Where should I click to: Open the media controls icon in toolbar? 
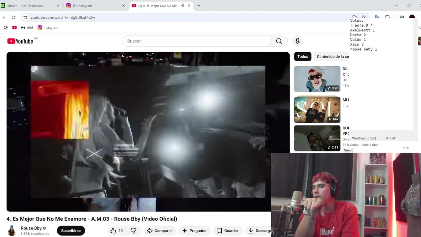pyautogui.click(x=402, y=17)
